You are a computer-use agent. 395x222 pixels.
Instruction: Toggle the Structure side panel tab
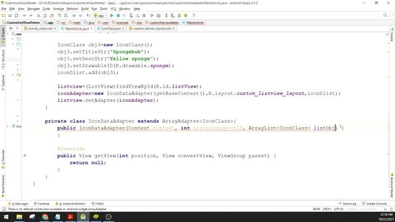click(x=3, y=59)
